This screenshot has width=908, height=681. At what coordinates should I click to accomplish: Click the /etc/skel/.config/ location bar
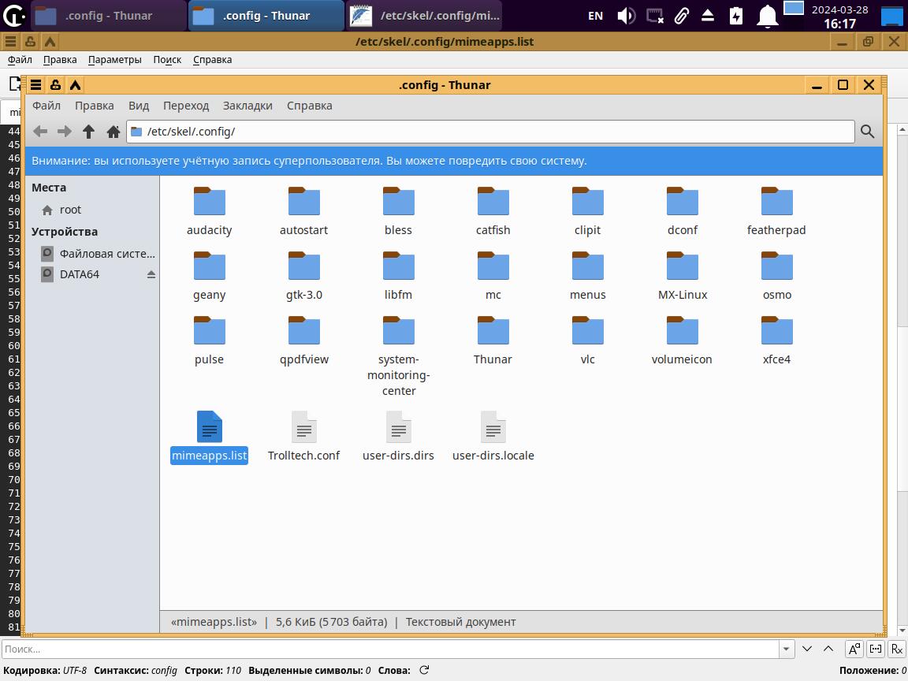[x=490, y=132]
